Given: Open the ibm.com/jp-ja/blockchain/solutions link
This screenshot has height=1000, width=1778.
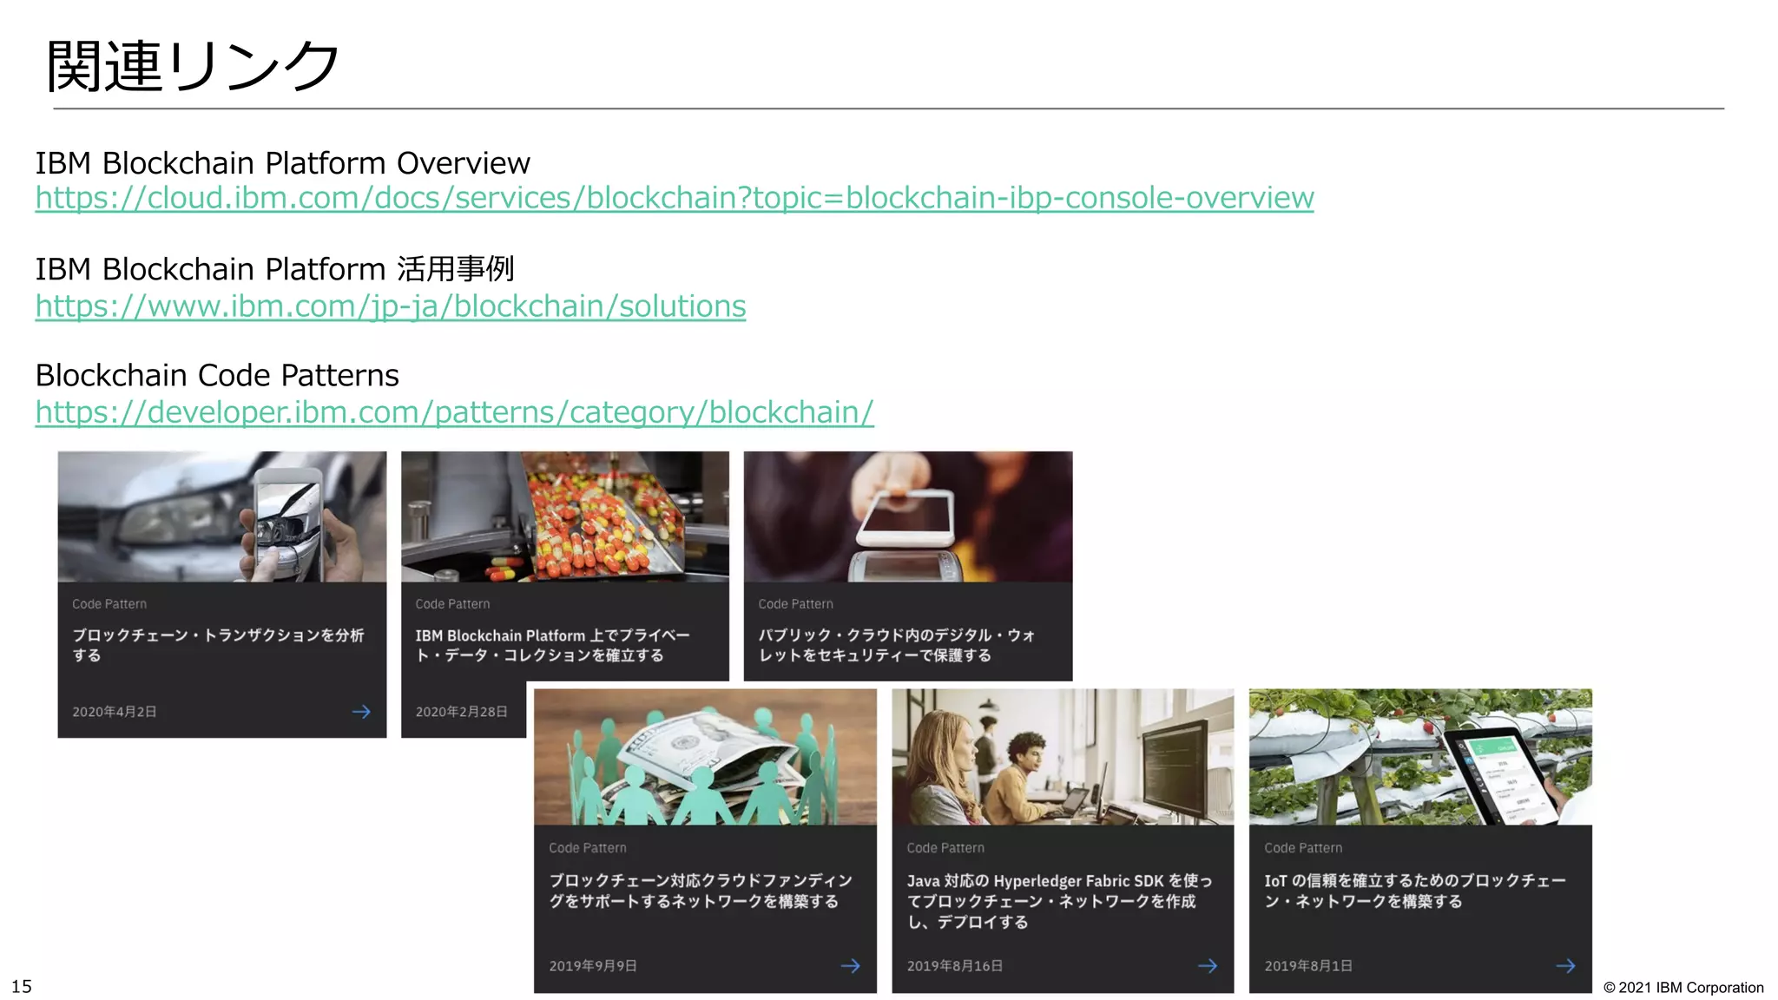Looking at the screenshot, I should tap(391, 306).
